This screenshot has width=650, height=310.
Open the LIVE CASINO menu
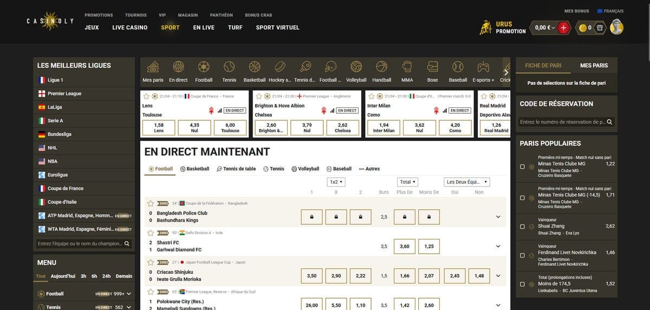click(x=130, y=28)
